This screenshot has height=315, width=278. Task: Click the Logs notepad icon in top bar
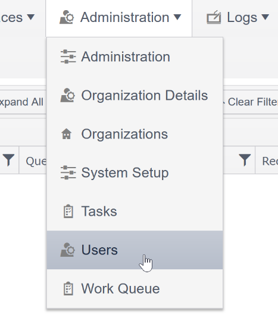[214, 17]
